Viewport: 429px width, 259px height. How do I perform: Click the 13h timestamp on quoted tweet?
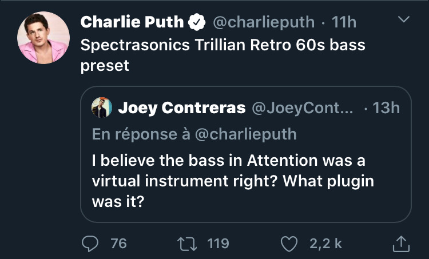386,107
